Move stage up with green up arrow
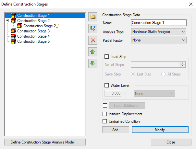This screenshot has height=149, width=196. [x=92, y=52]
